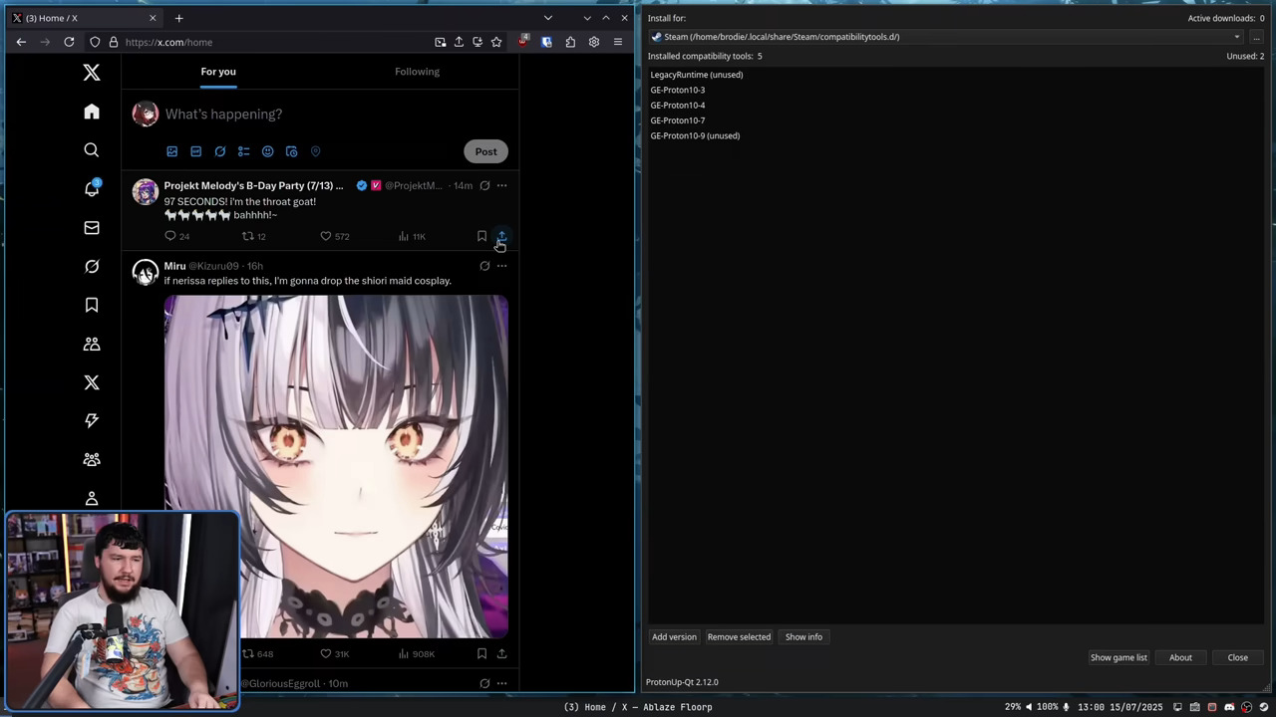The height and width of the screenshot is (717, 1276).
Task: Open Premium X icon in sidebar
Action: 92,382
